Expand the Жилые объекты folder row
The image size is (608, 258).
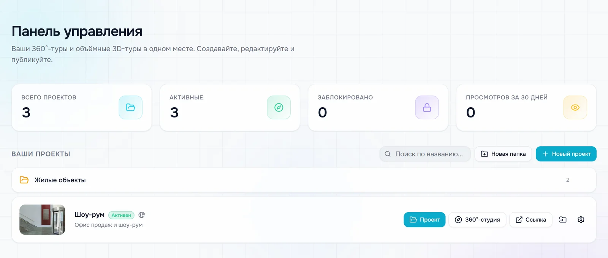[x=304, y=180]
